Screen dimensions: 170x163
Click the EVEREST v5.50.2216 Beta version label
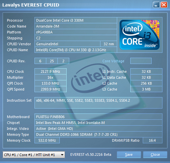[91, 154]
